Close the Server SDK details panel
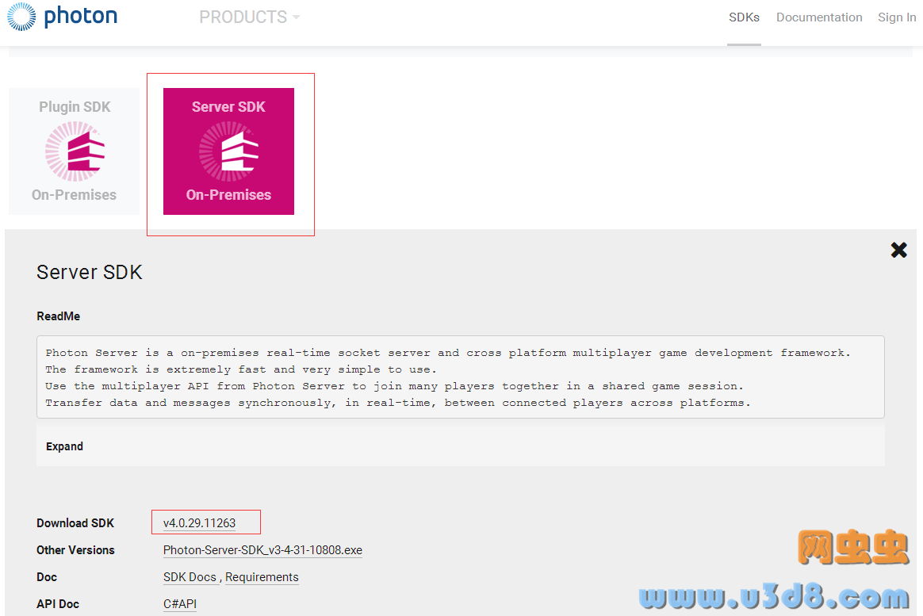Image resolution: width=923 pixels, height=616 pixels. tap(899, 250)
